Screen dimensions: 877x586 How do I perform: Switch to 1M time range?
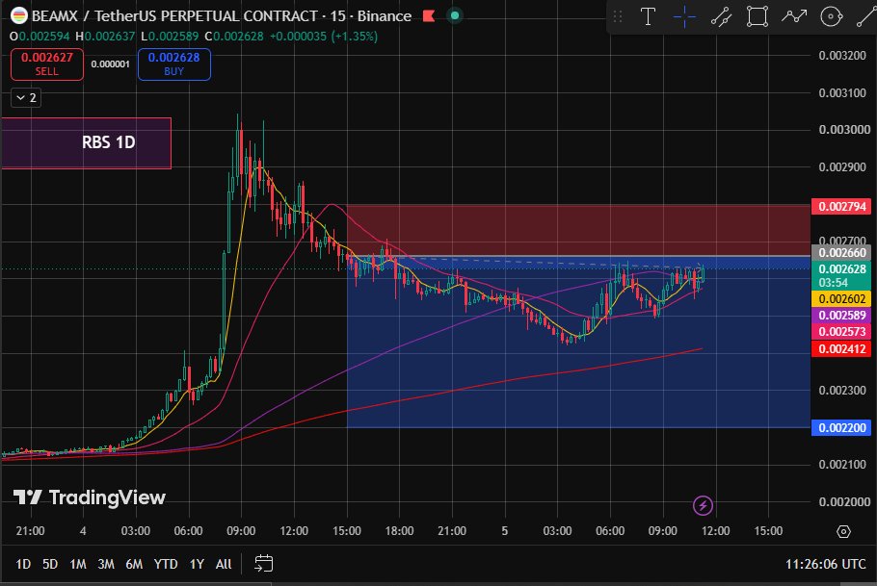click(x=78, y=564)
